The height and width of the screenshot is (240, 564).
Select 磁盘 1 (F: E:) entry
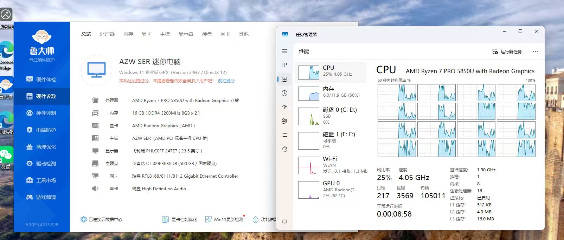pyautogui.click(x=331, y=140)
